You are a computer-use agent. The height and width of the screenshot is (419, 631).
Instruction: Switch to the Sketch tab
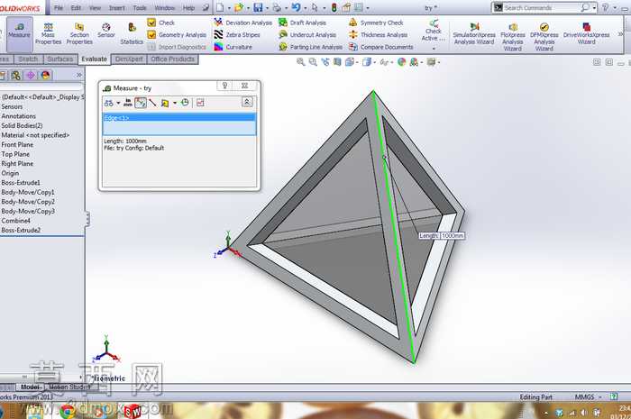pyautogui.click(x=28, y=59)
